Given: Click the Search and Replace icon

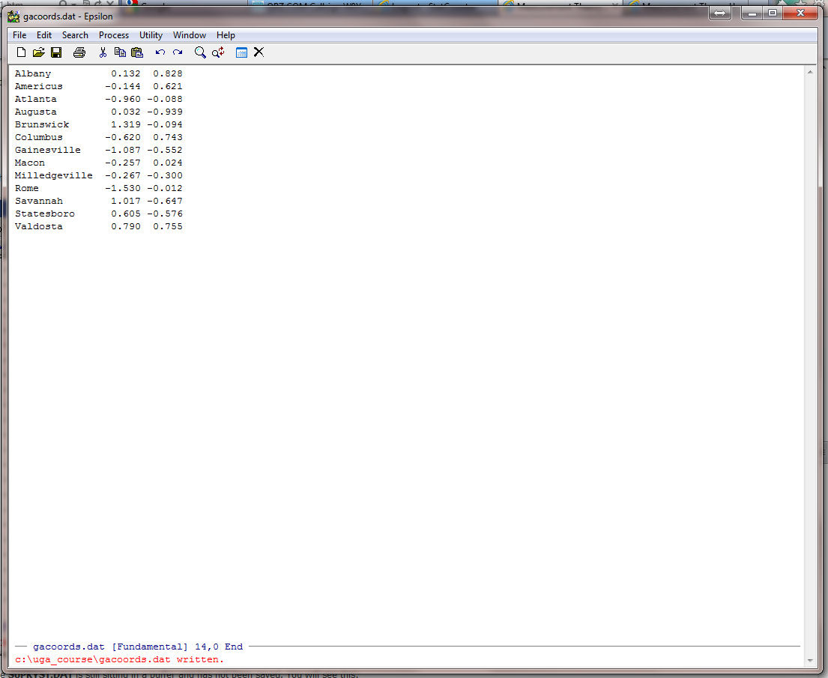Looking at the screenshot, I should click(218, 52).
